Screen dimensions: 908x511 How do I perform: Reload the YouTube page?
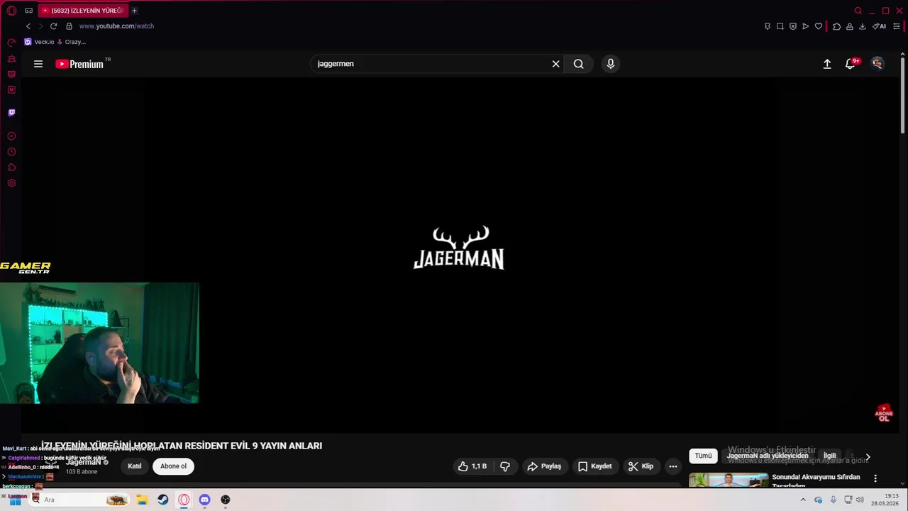pyautogui.click(x=53, y=26)
